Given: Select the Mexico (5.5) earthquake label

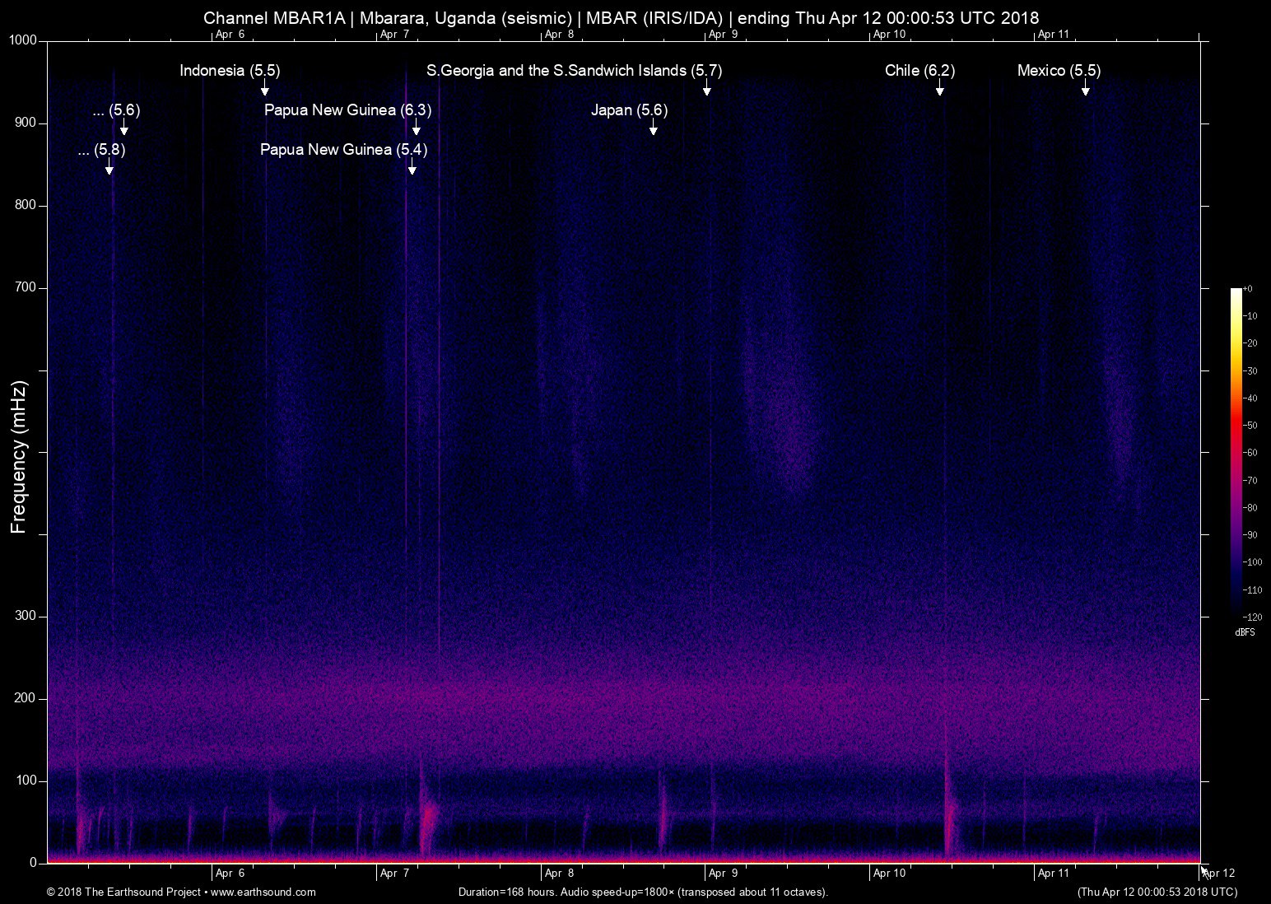Looking at the screenshot, I should [1059, 71].
